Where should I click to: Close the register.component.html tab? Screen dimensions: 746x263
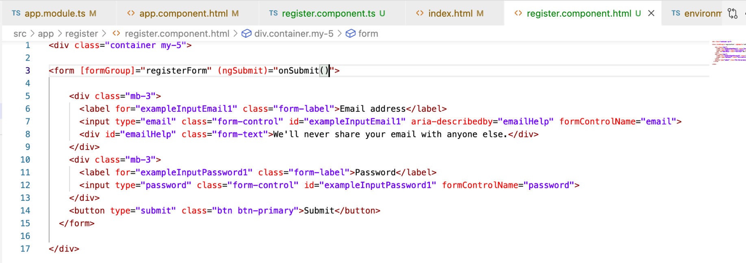(x=651, y=13)
